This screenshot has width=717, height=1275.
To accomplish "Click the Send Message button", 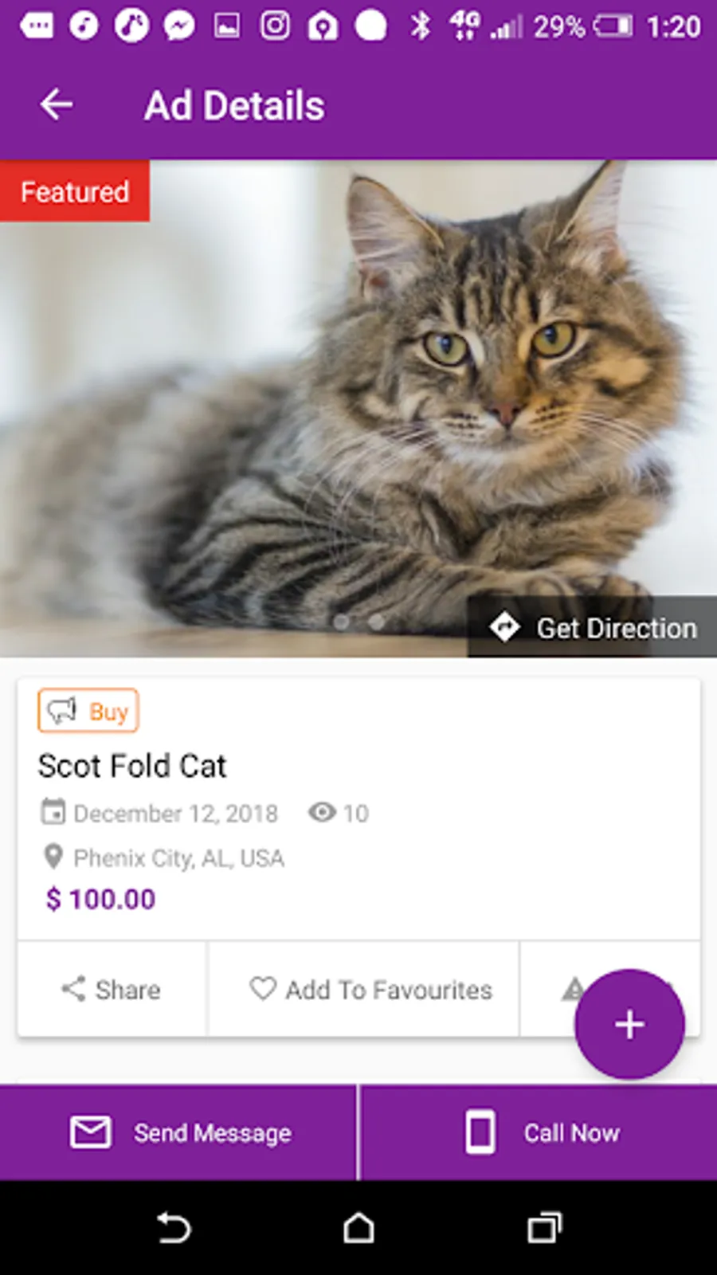I will click(178, 1132).
